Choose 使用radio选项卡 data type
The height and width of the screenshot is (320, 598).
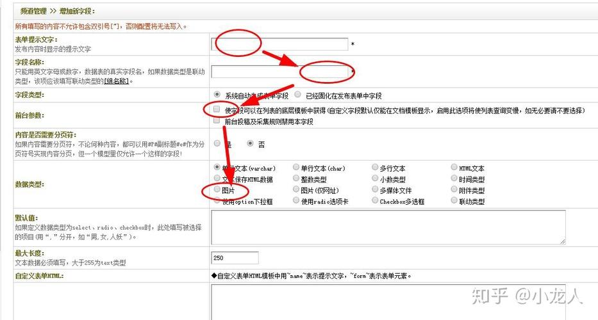[x=296, y=200]
